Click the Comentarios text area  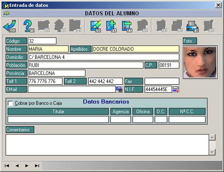click(107, 145)
